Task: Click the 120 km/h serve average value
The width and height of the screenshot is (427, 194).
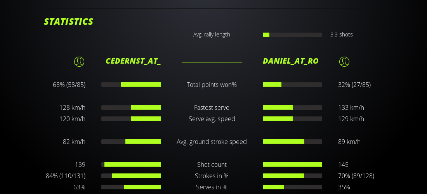Action: click(72, 119)
